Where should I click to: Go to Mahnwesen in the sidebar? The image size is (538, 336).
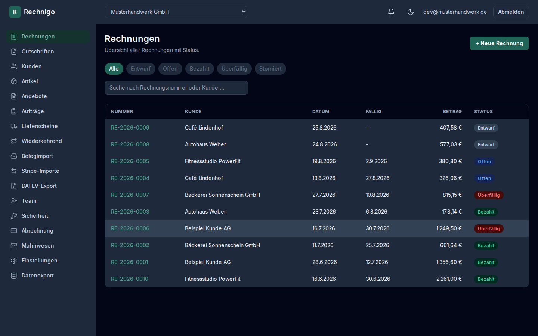click(48, 246)
